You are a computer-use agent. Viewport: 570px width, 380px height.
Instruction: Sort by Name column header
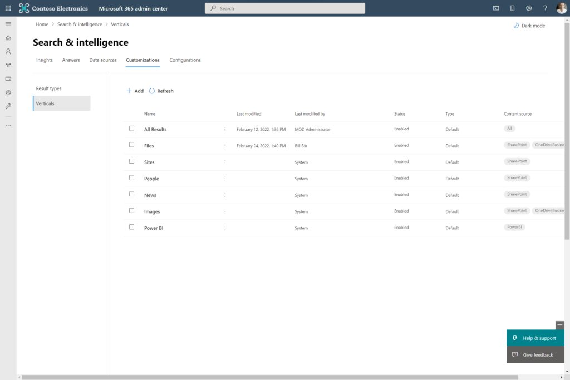(150, 113)
